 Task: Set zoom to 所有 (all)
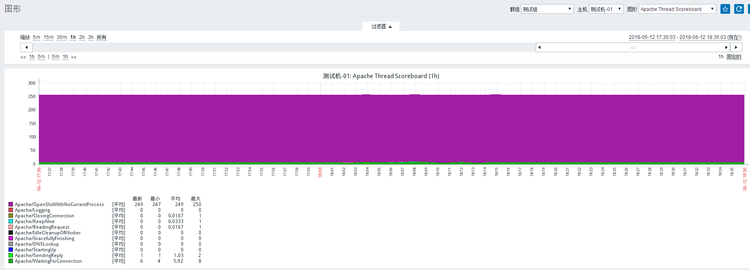click(x=101, y=37)
